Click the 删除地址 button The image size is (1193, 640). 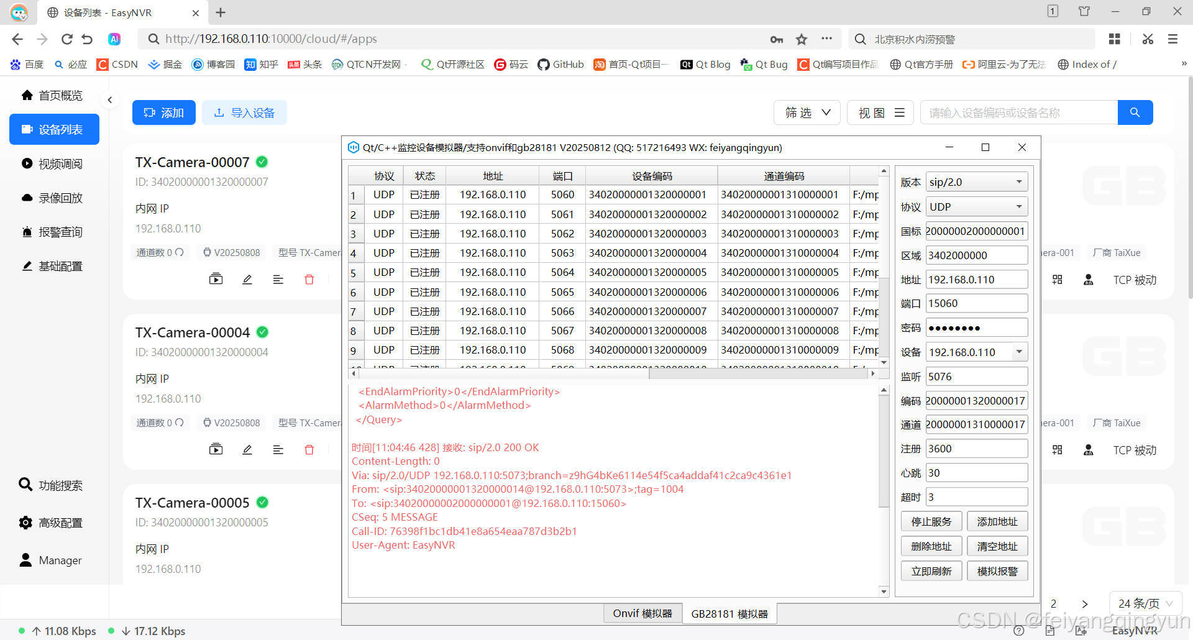931,546
